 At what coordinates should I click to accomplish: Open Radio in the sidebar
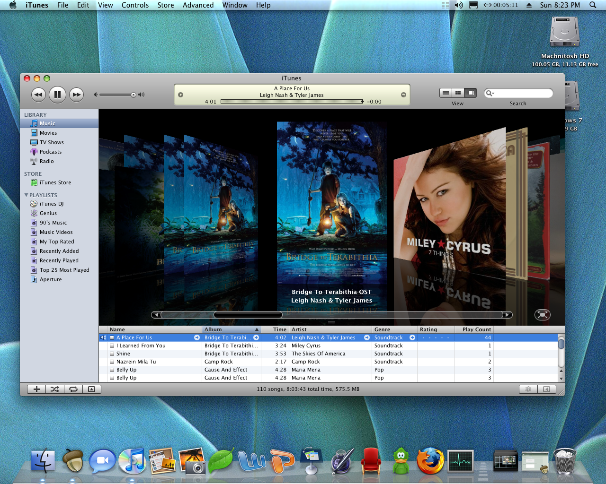59,161
